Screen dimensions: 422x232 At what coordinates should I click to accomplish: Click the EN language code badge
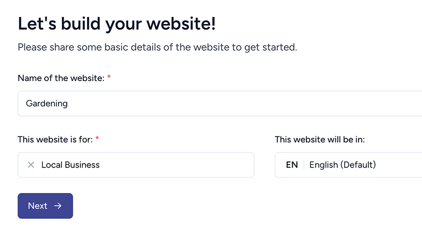pyautogui.click(x=292, y=165)
